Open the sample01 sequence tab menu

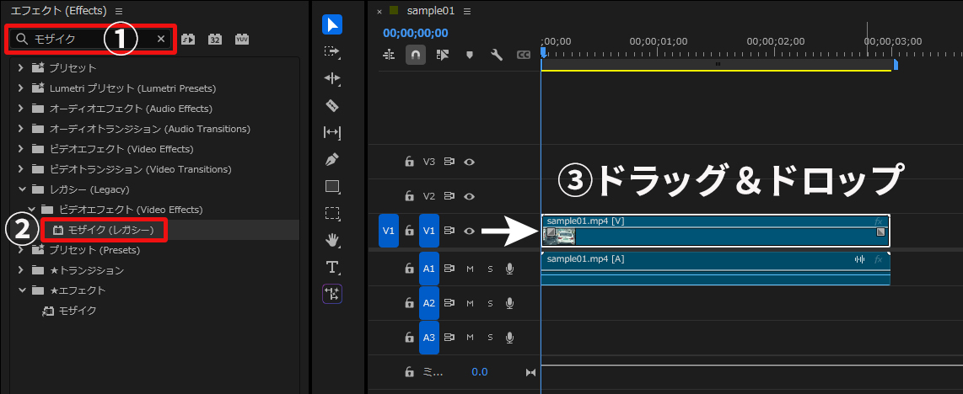pyautogui.click(x=467, y=11)
